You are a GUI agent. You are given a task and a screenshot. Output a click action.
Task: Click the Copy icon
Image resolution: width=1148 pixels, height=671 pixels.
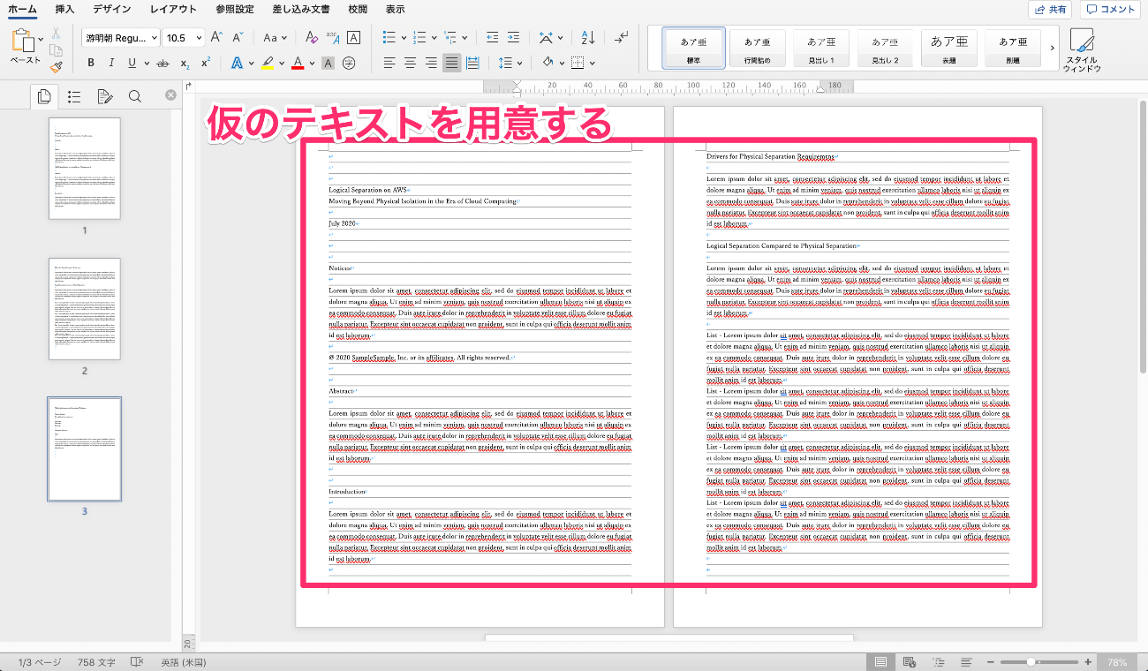pyautogui.click(x=56, y=49)
